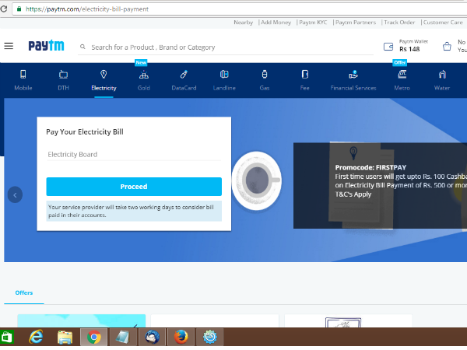This screenshot has height=350, width=467.
Task: Select the Gold category icon
Action: pos(143,75)
